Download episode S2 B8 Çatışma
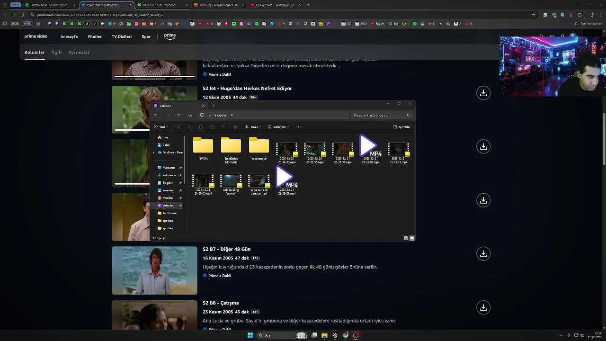606x341 pixels. [483, 308]
